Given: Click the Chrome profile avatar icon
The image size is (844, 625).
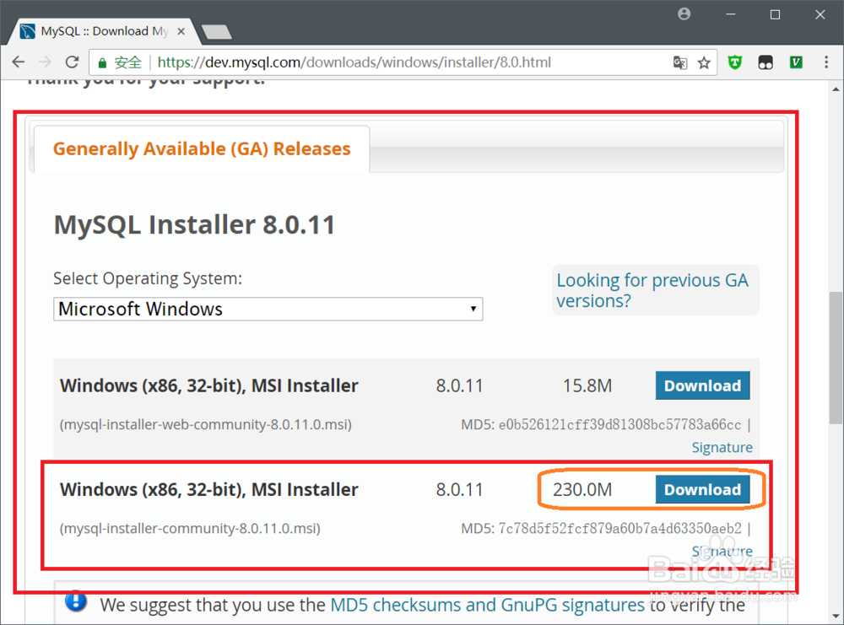Looking at the screenshot, I should point(684,14).
